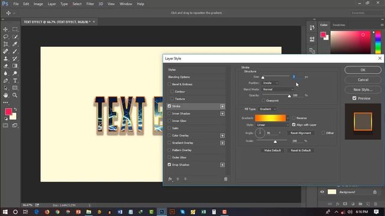Image resolution: width=385 pixels, height=216 pixels.
Task: Open the Layer menu
Action: coord(52,4)
